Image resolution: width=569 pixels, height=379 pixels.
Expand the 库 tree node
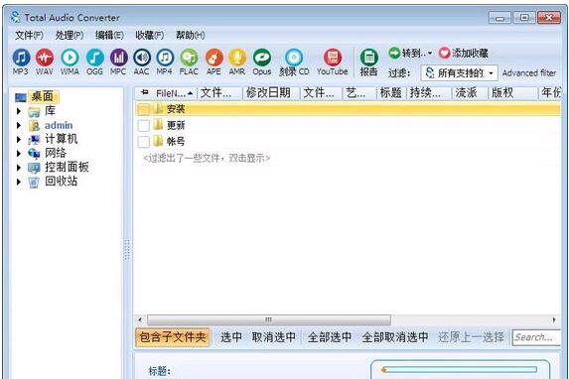19,111
